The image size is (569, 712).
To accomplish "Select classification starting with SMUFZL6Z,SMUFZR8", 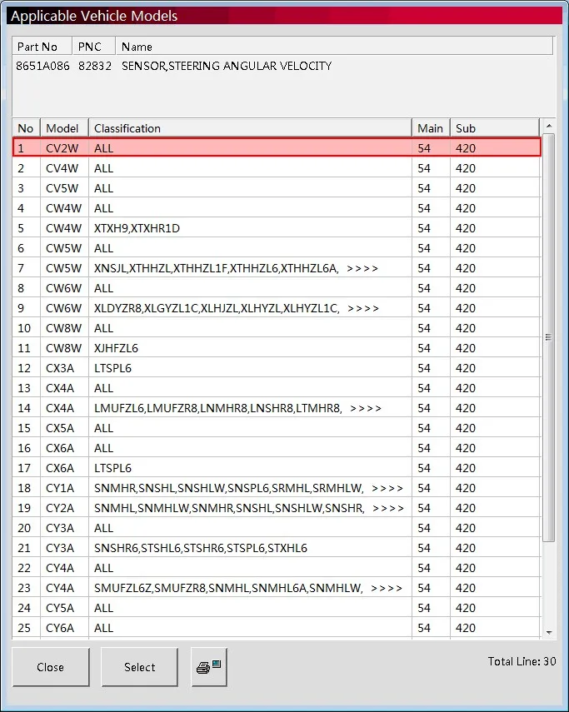I will click(228, 588).
